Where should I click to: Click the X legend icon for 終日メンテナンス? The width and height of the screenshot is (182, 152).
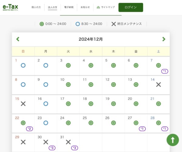point(114,24)
